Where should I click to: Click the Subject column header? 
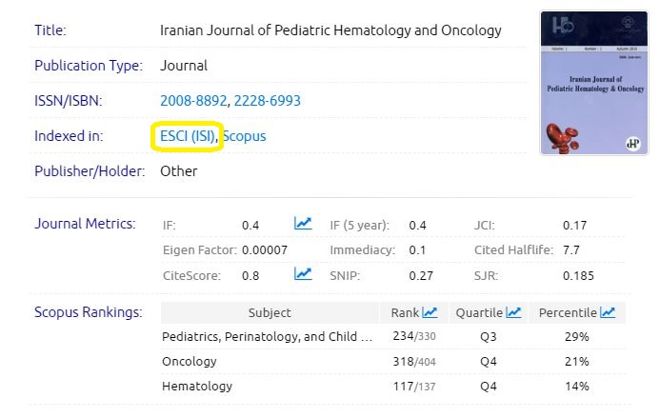(x=270, y=312)
